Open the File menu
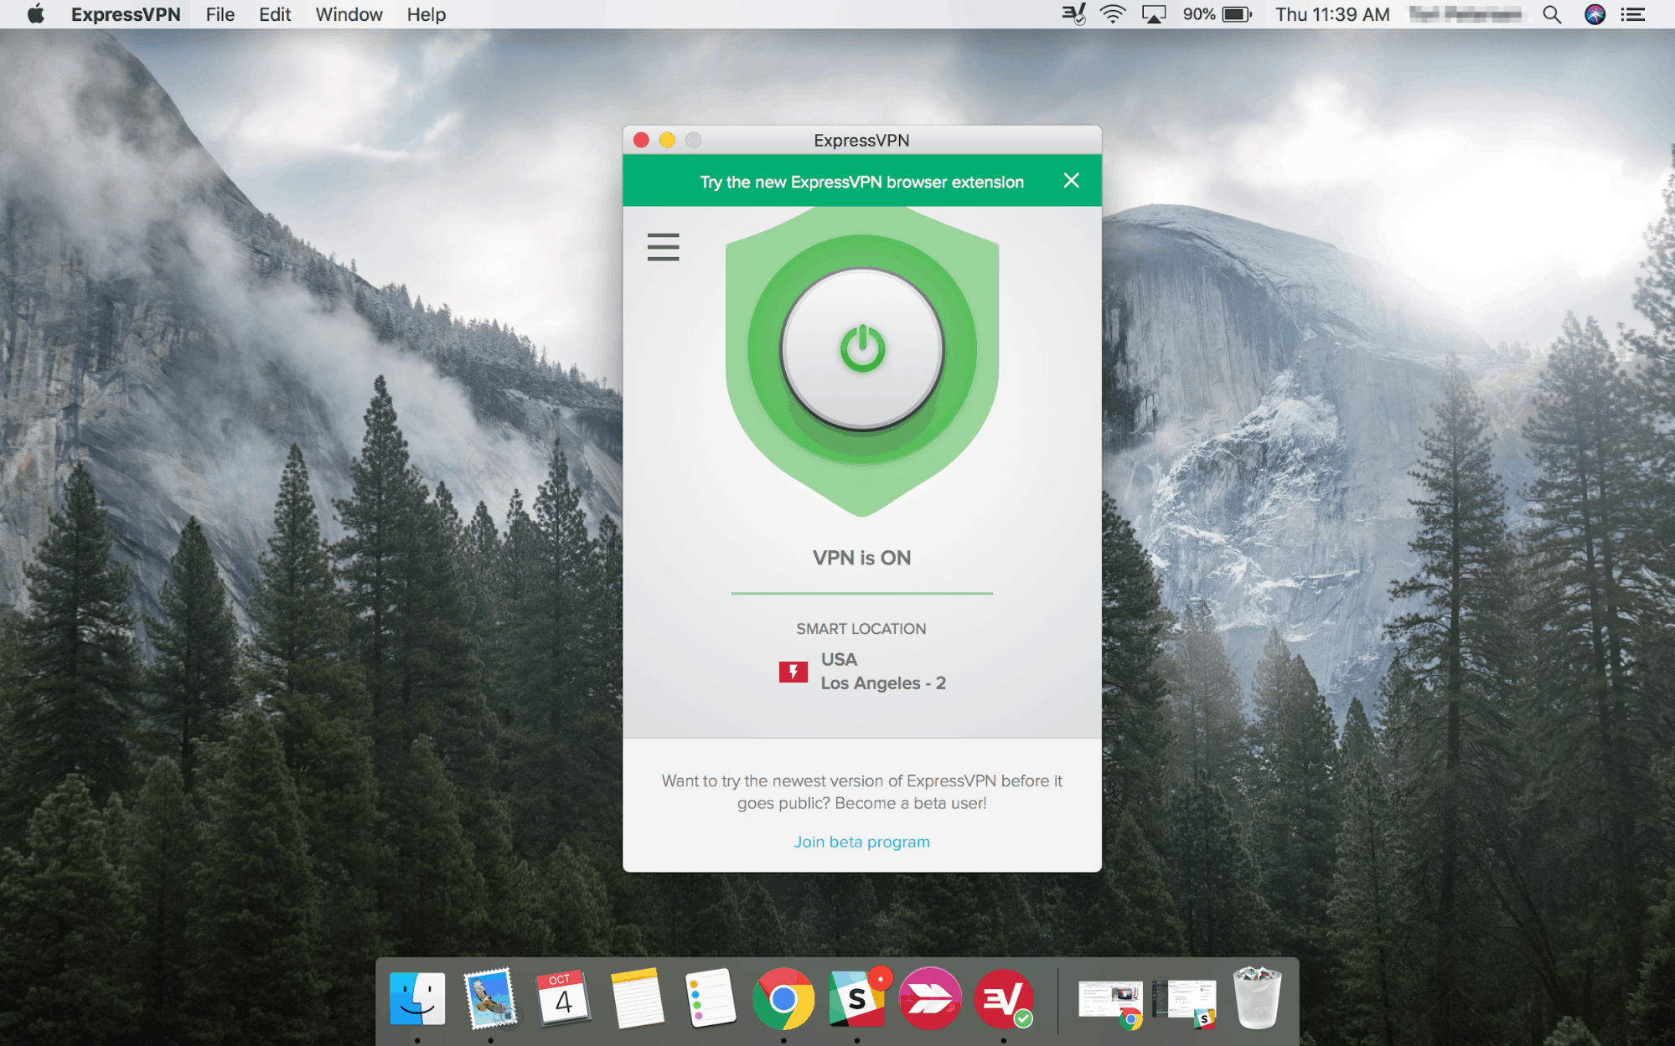1675x1046 pixels. (x=220, y=14)
